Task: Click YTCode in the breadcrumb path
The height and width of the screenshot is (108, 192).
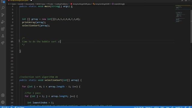Action: [x=50, y=4]
